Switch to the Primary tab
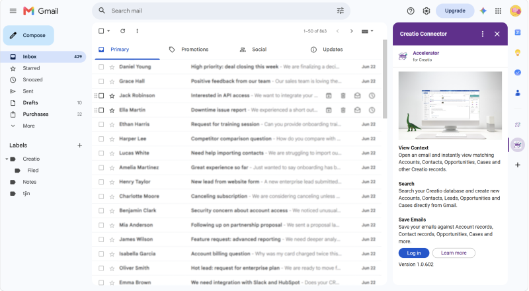Viewport: 529px width, 291px height. coord(127,50)
